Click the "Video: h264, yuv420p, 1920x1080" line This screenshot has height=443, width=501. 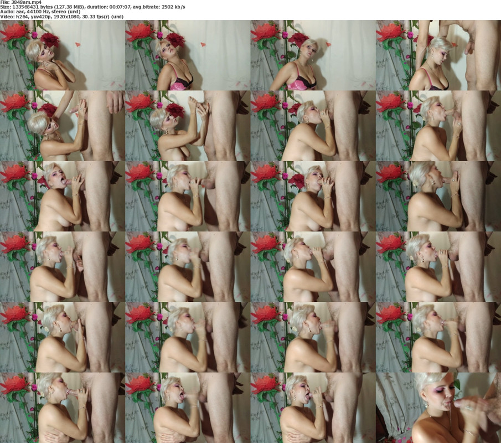[x=61, y=17]
